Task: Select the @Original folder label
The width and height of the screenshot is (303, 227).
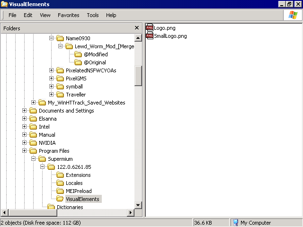Action: (x=95, y=62)
